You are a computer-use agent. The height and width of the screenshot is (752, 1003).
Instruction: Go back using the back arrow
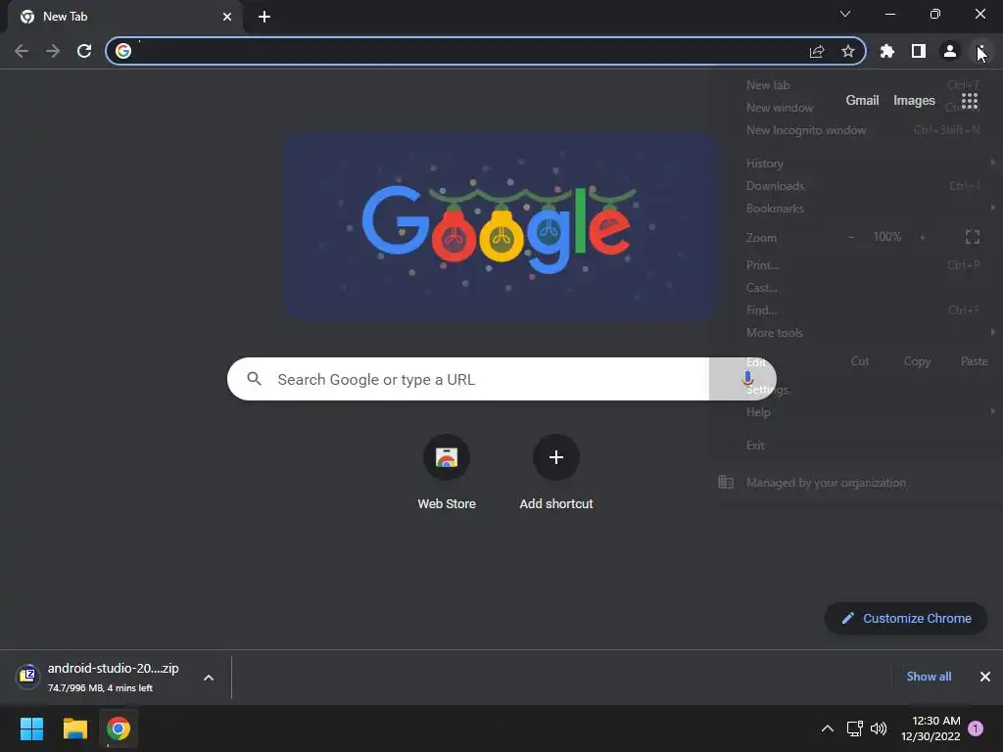[x=22, y=51]
